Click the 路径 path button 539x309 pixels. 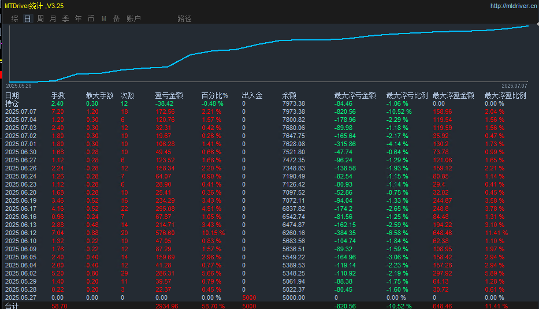[x=184, y=18]
